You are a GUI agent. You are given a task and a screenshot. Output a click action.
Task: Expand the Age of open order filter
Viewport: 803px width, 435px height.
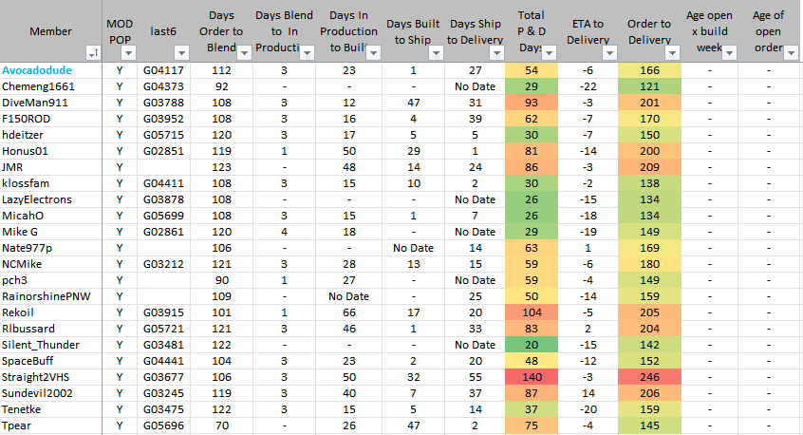[791, 53]
